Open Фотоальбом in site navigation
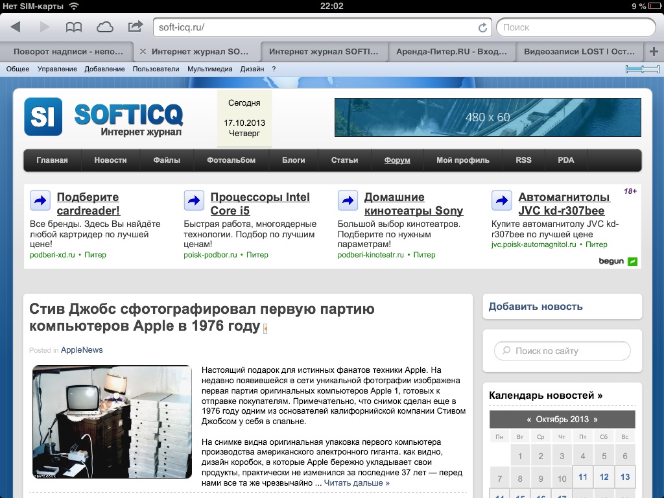The height and width of the screenshot is (498, 664). [x=231, y=160]
